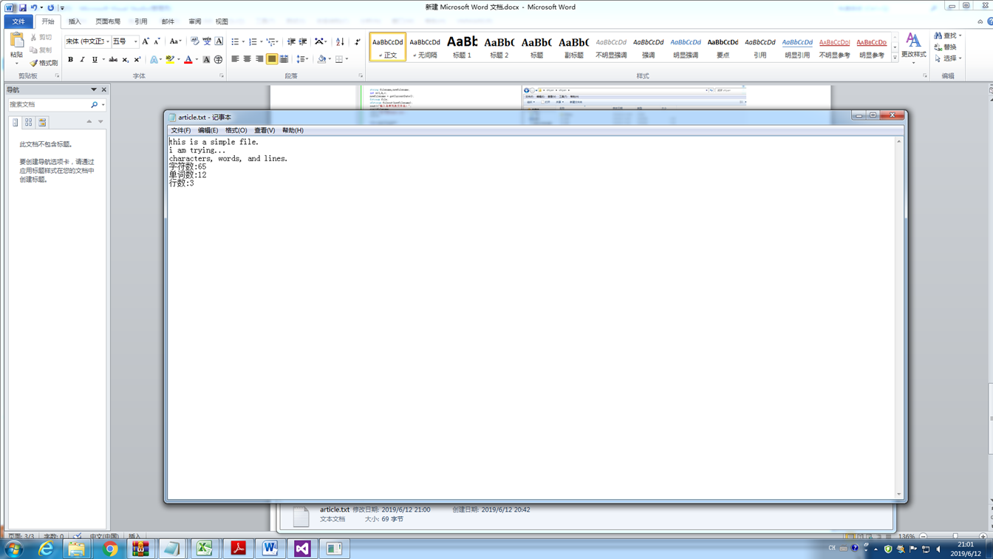The image size is (993, 559).
Task: Open Google Chrome from the taskbar
Action: pyautogui.click(x=110, y=549)
